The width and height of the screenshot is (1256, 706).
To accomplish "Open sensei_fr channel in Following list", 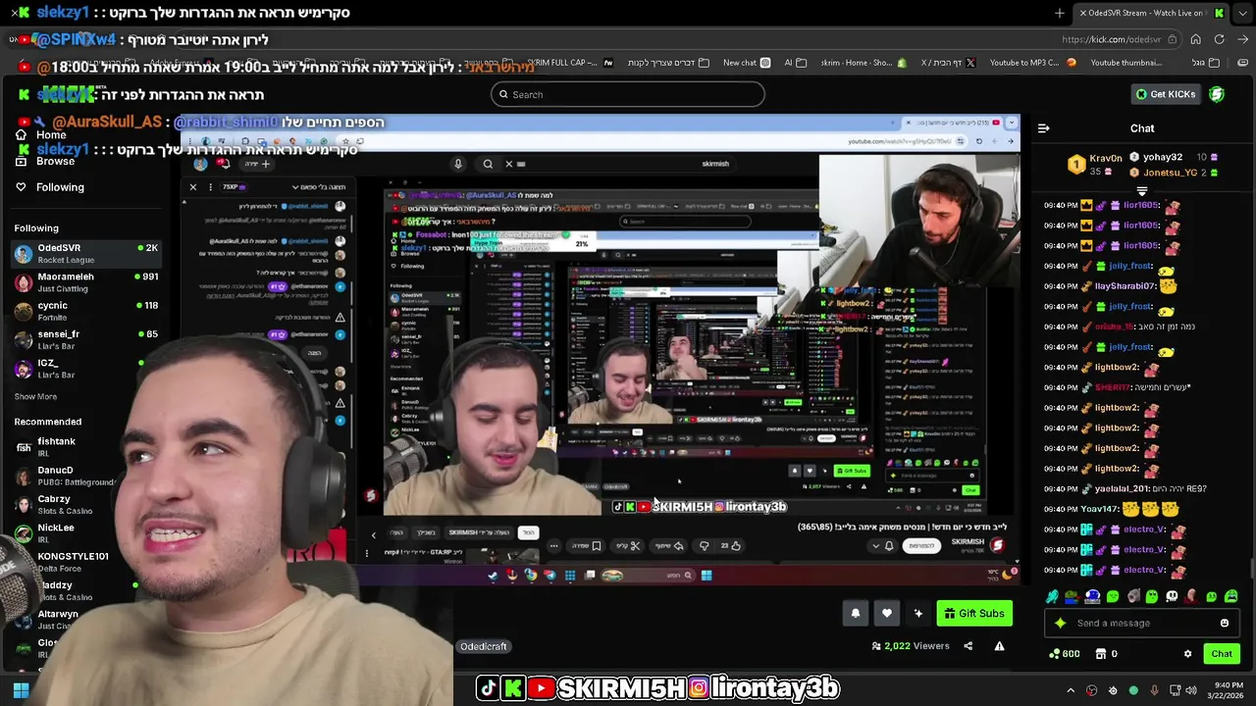I will coord(86,339).
